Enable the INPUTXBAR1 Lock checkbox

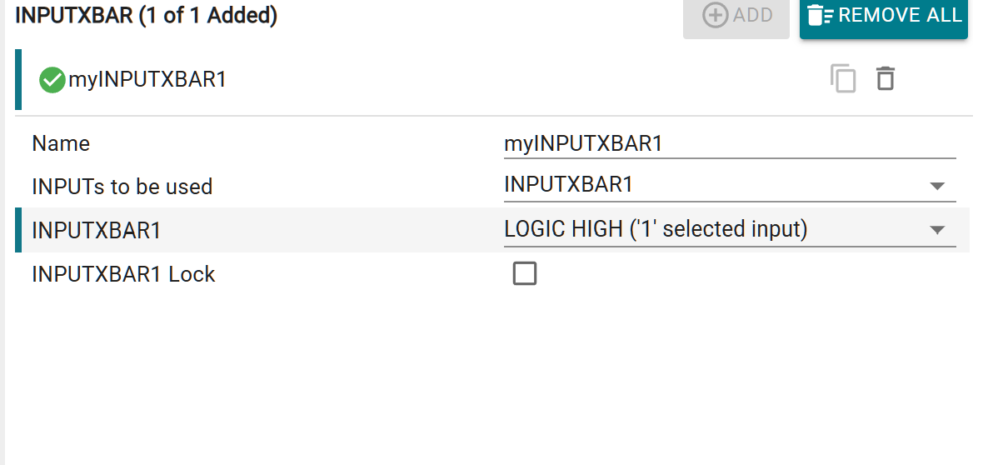tap(525, 273)
